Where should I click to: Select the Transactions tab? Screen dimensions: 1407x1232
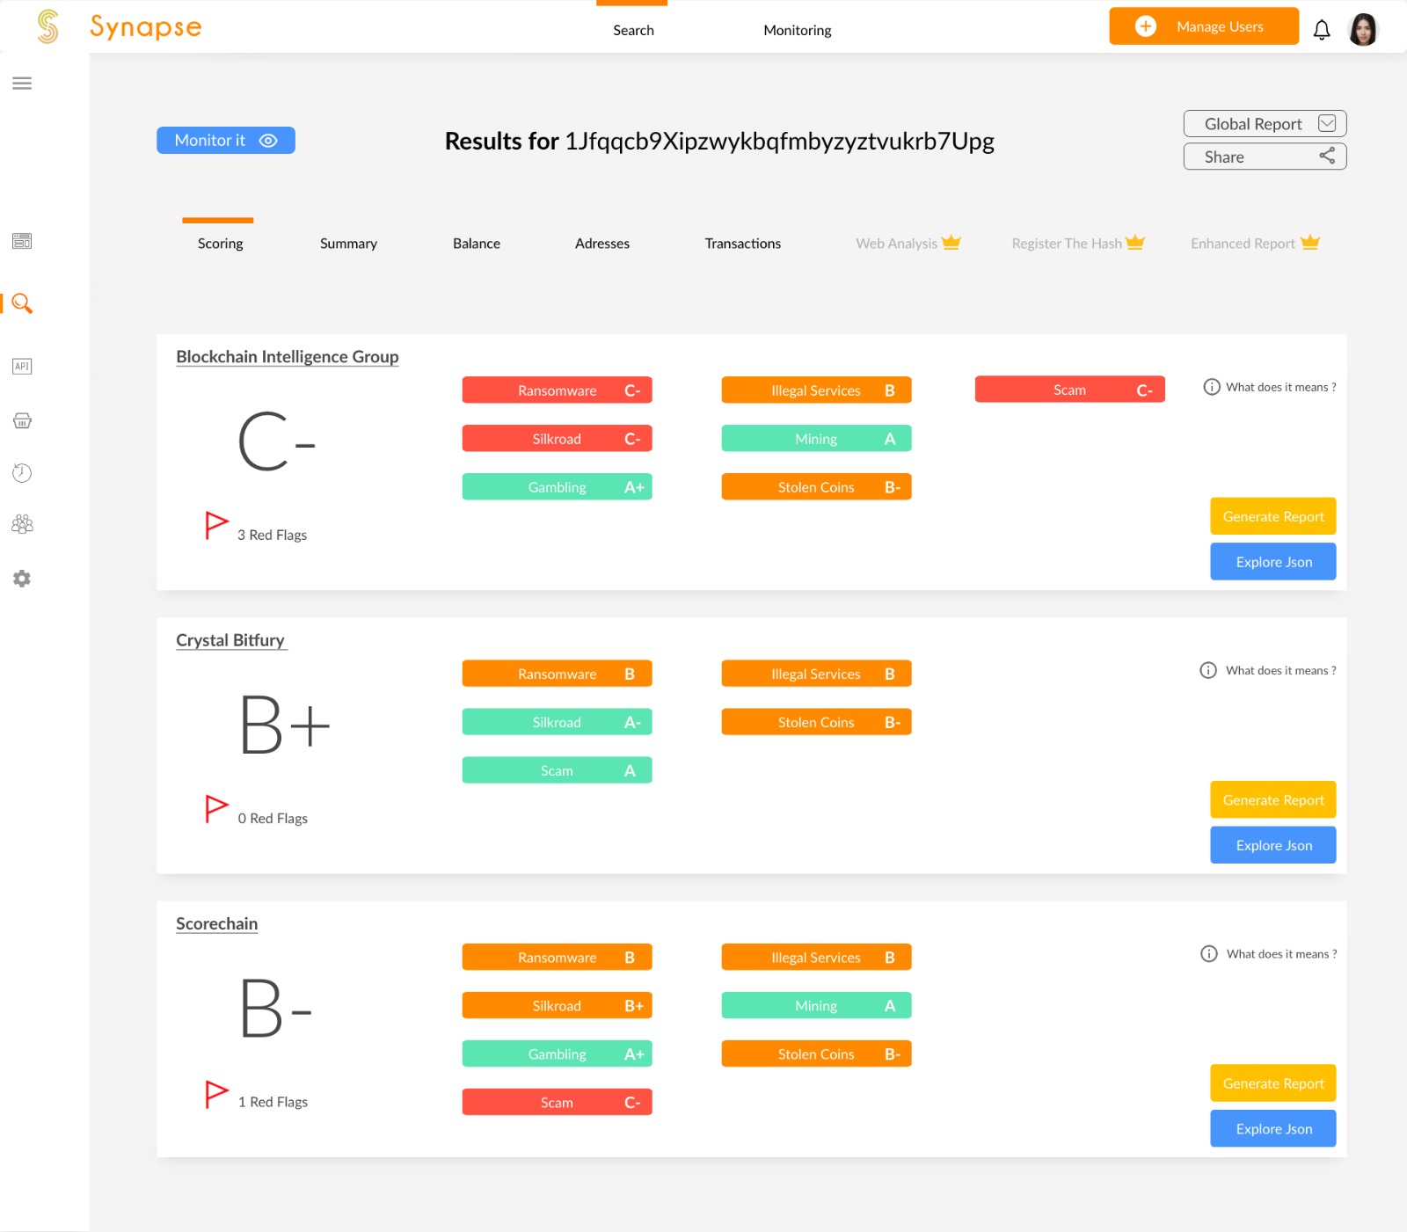[x=743, y=244]
